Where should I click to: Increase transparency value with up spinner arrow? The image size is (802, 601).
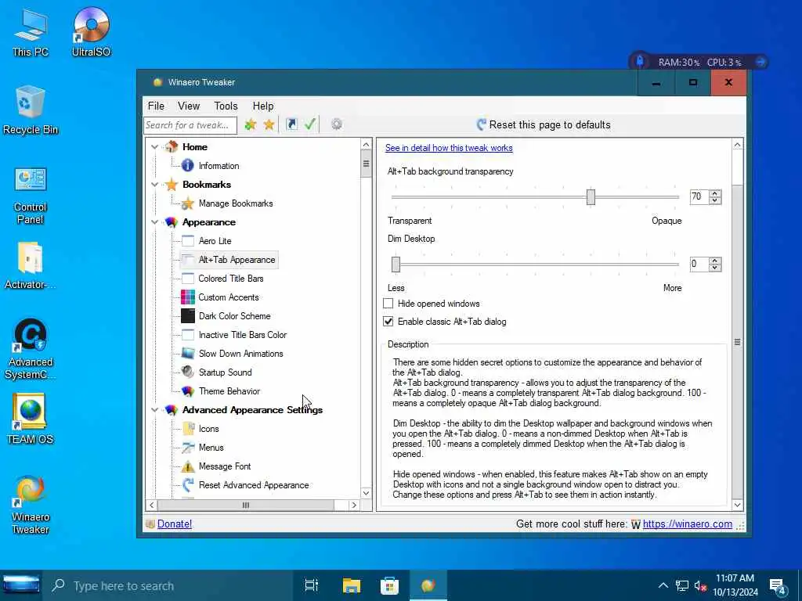[x=715, y=193]
